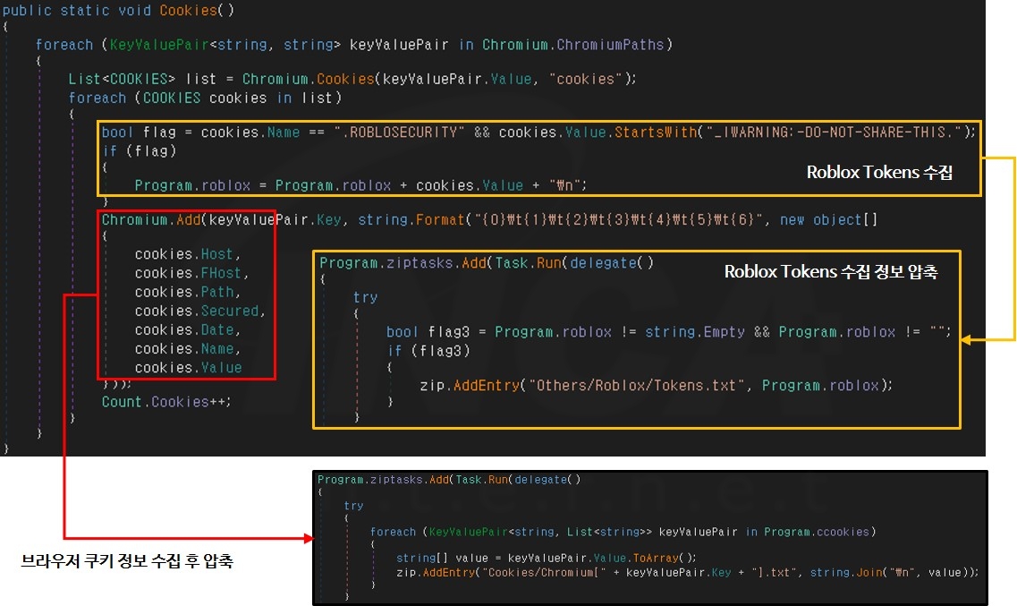Click 'cookies.Name,' in the object array list
Screen dimensions: 1017x606
tap(188, 349)
